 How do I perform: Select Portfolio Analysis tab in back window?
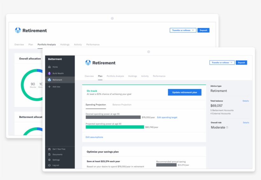tap(46, 45)
